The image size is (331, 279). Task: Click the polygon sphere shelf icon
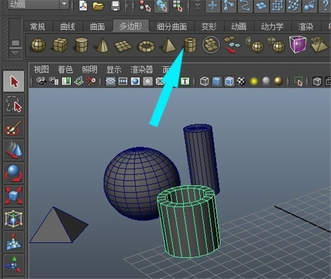tap(38, 45)
